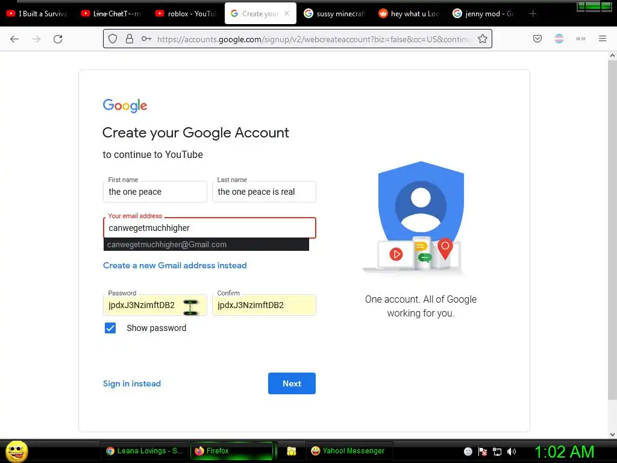This screenshot has height=463, width=617.
Task: Click the flag alert tray icon
Action: click(483, 452)
